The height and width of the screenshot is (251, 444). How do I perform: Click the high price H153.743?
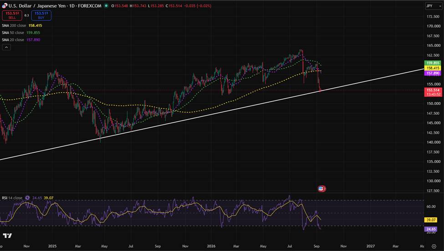[x=138, y=5]
